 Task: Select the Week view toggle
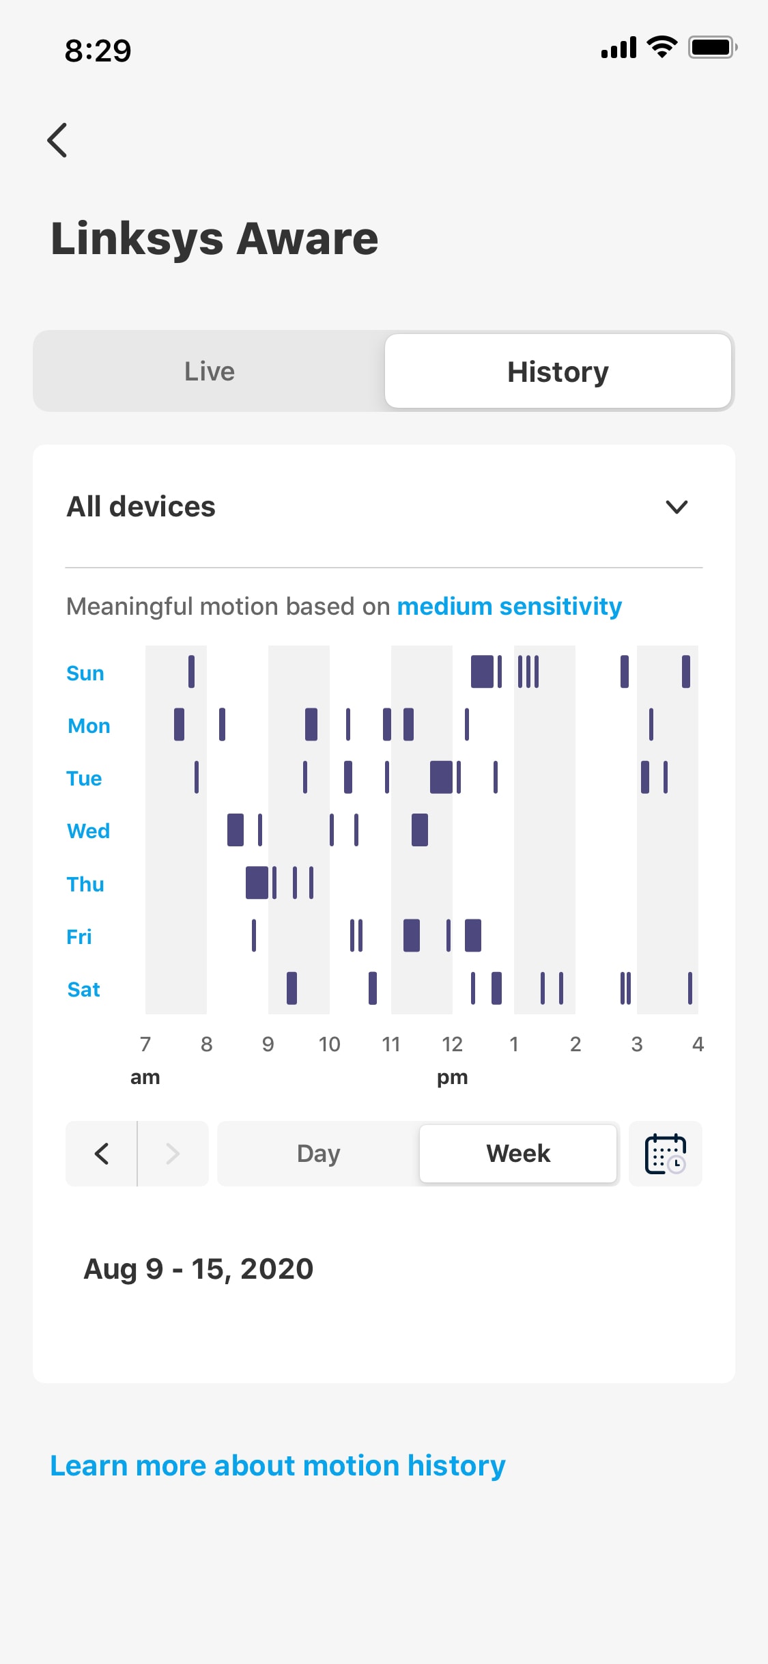point(518,1154)
